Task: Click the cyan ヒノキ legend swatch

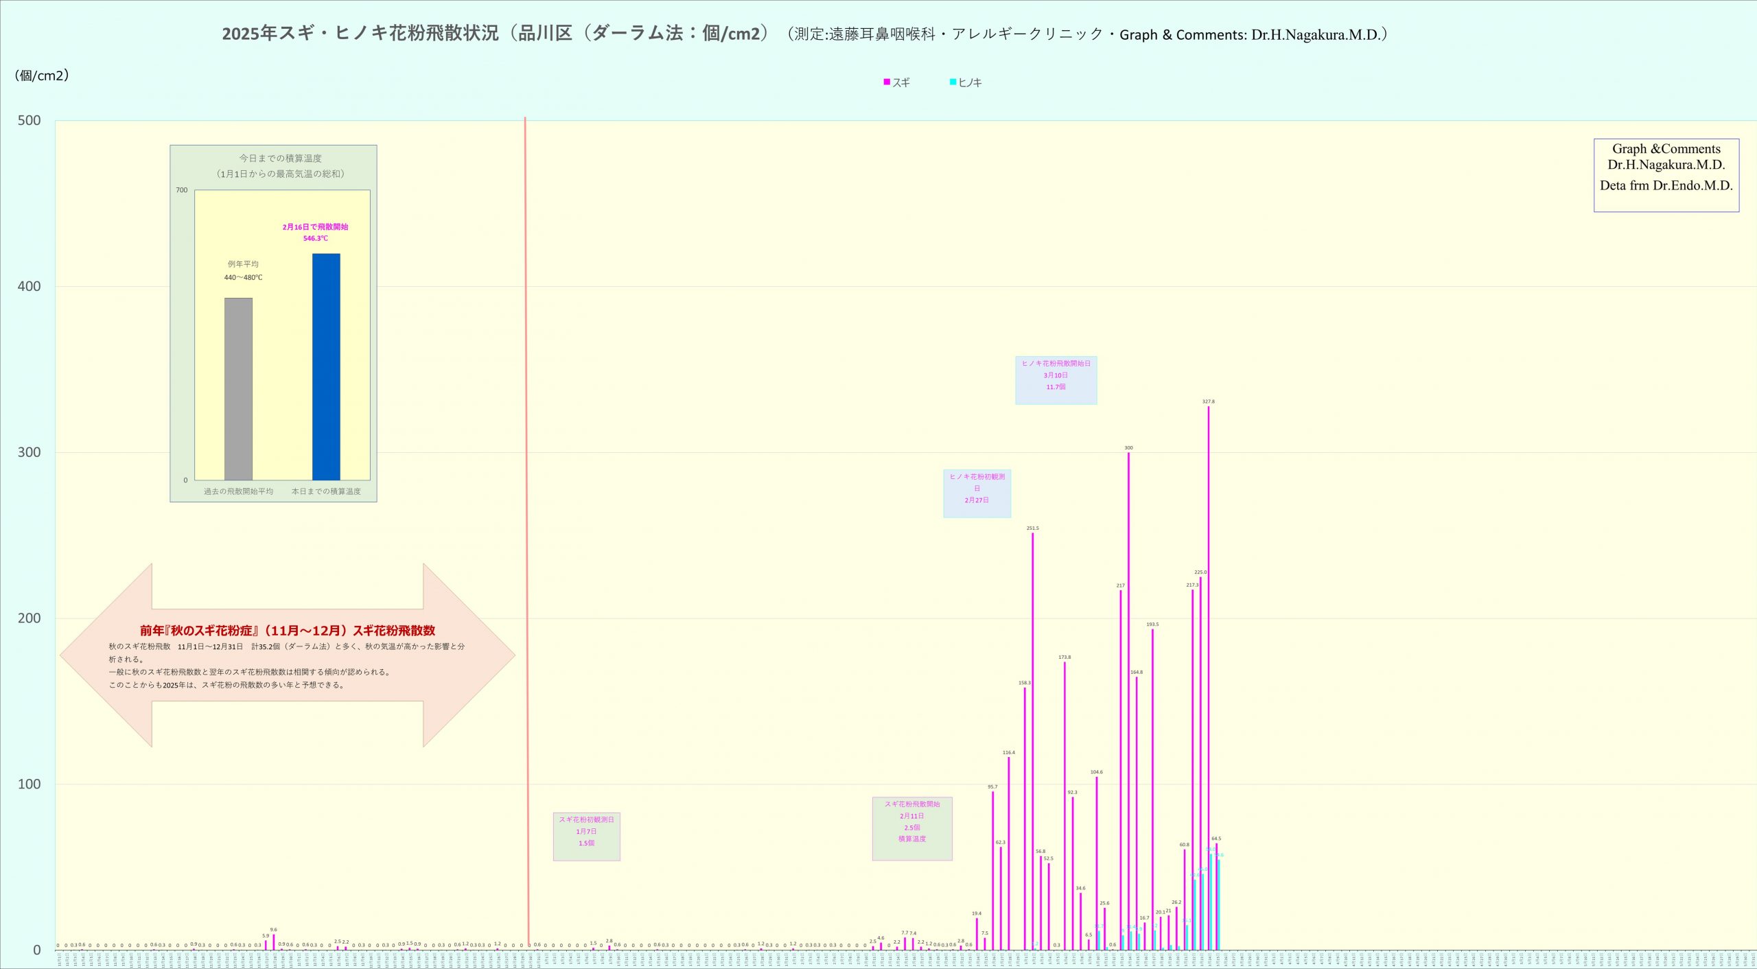Action: point(953,82)
